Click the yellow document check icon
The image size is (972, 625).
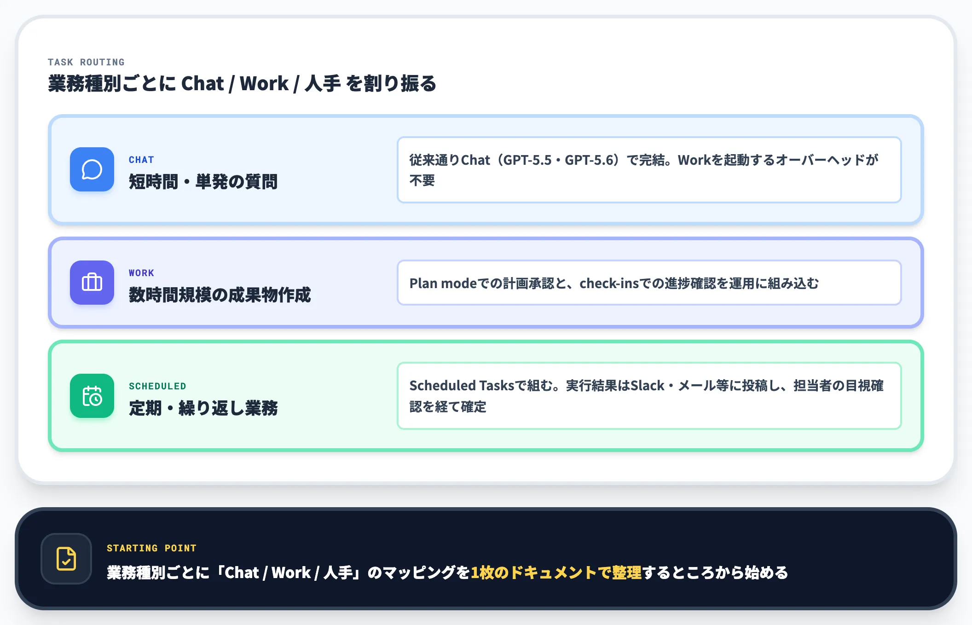point(66,559)
